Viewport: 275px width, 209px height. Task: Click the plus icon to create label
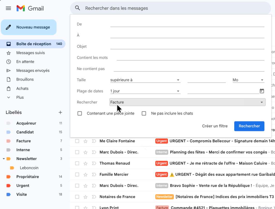pyautogui.click(x=60, y=112)
